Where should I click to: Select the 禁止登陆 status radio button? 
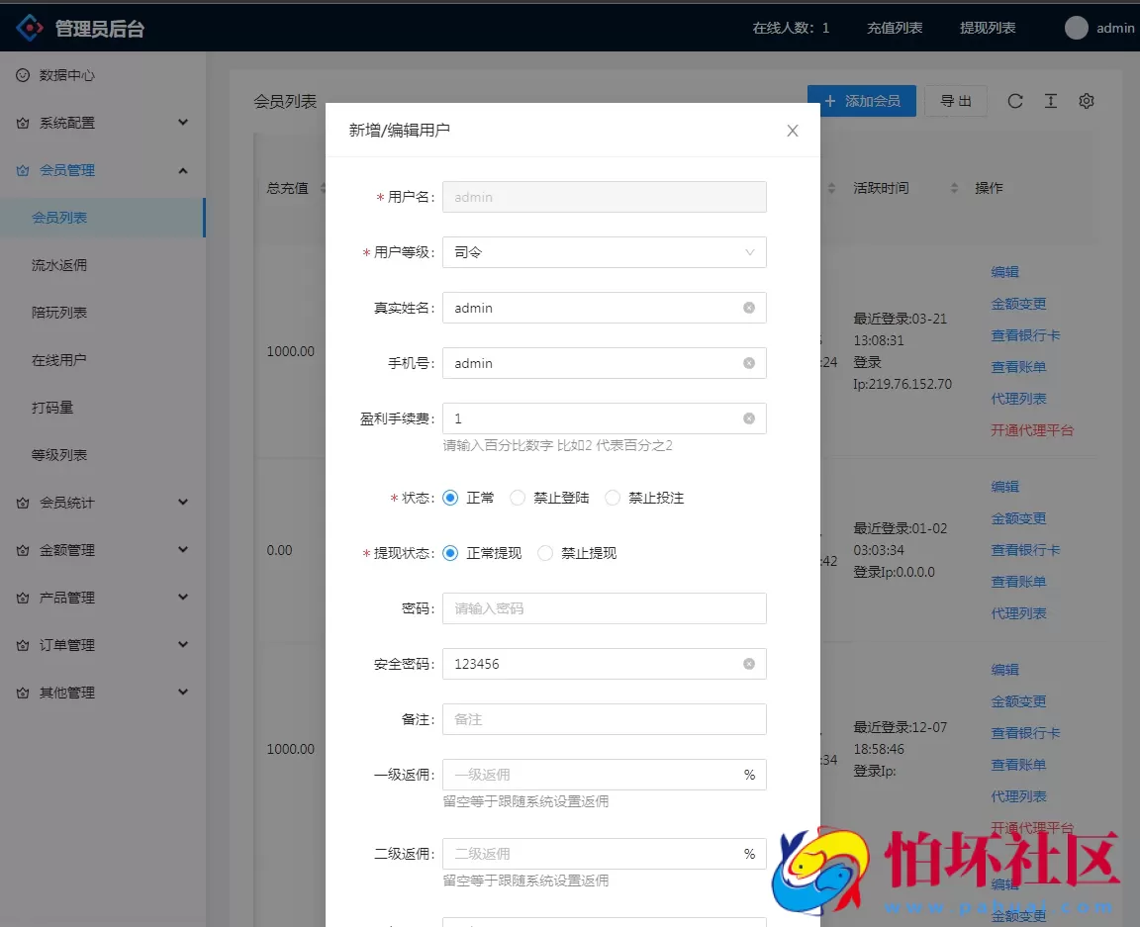(x=517, y=497)
